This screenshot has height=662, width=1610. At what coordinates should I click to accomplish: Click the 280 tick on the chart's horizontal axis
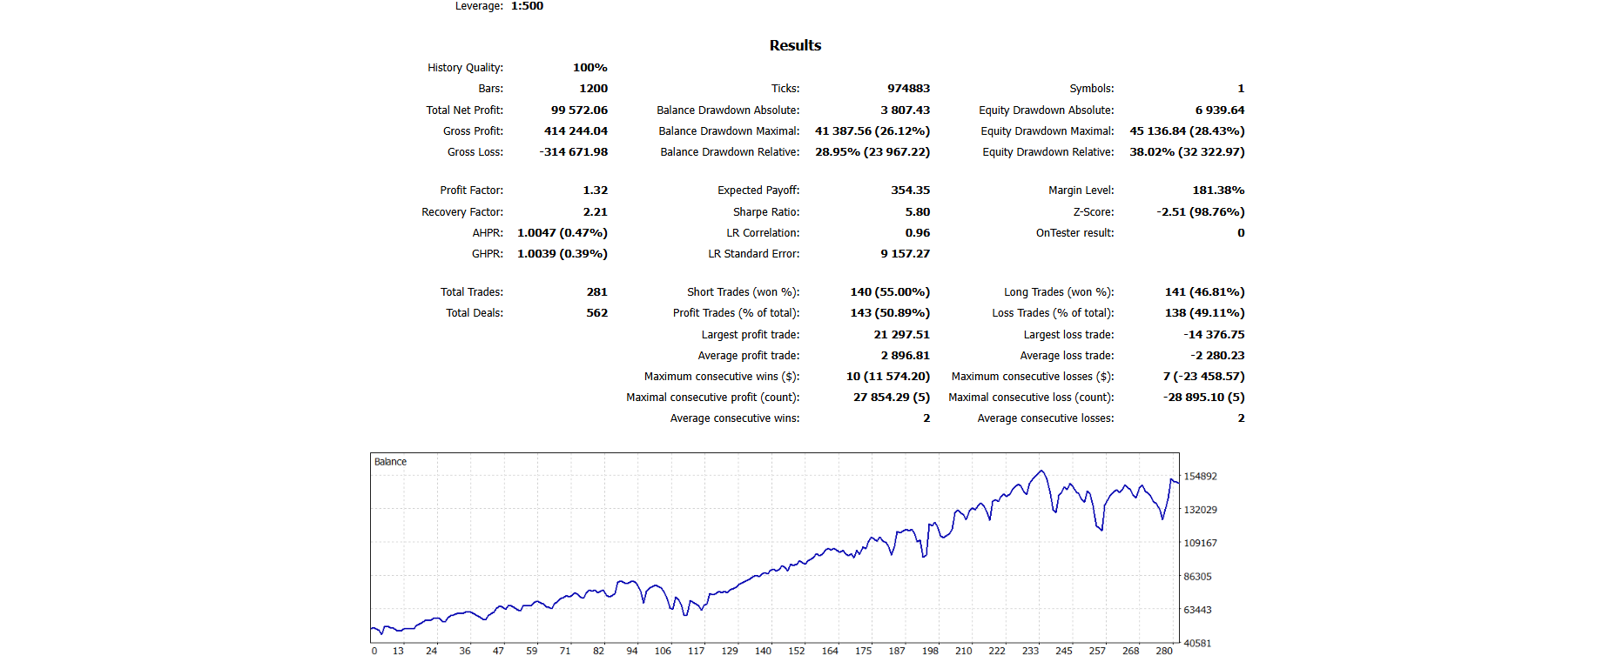(1163, 651)
